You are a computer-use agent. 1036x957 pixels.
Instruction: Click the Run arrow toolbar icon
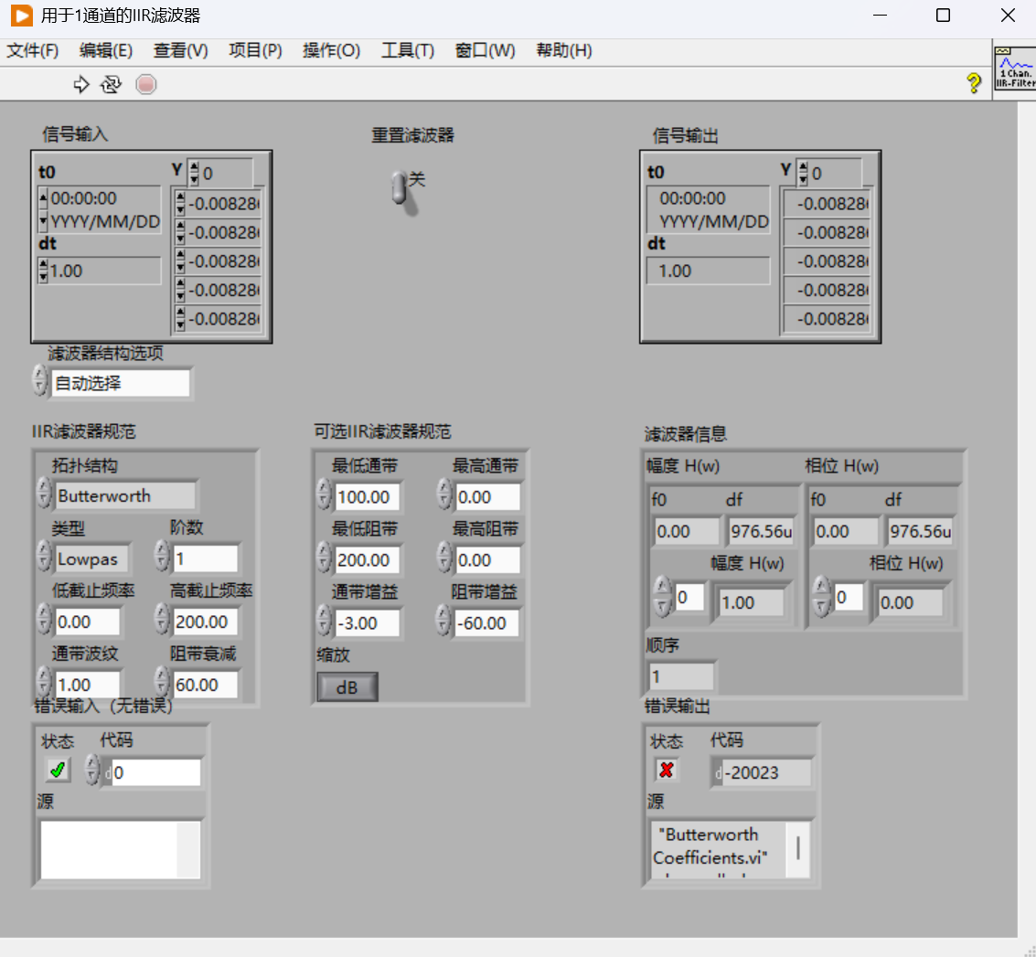[80, 84]
